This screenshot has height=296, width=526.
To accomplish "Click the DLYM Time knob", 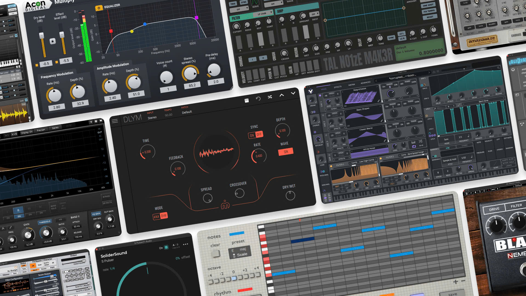I will 148,152.
